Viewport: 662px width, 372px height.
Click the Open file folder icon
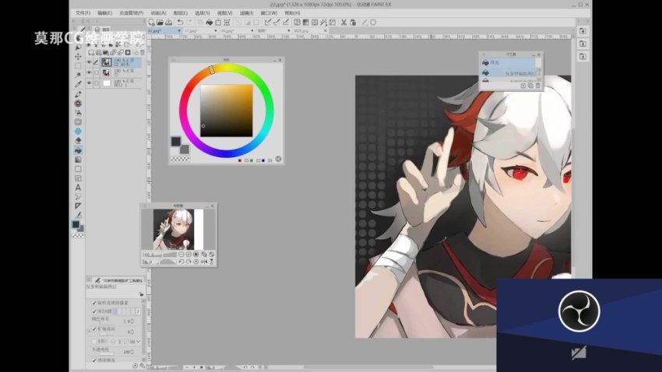(x=160, y=23)
